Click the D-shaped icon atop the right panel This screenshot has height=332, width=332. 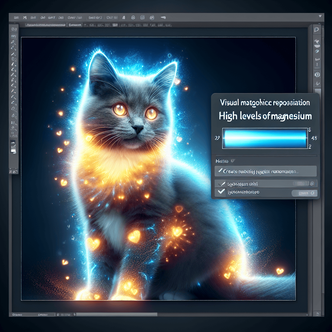(x=317, y=30)
